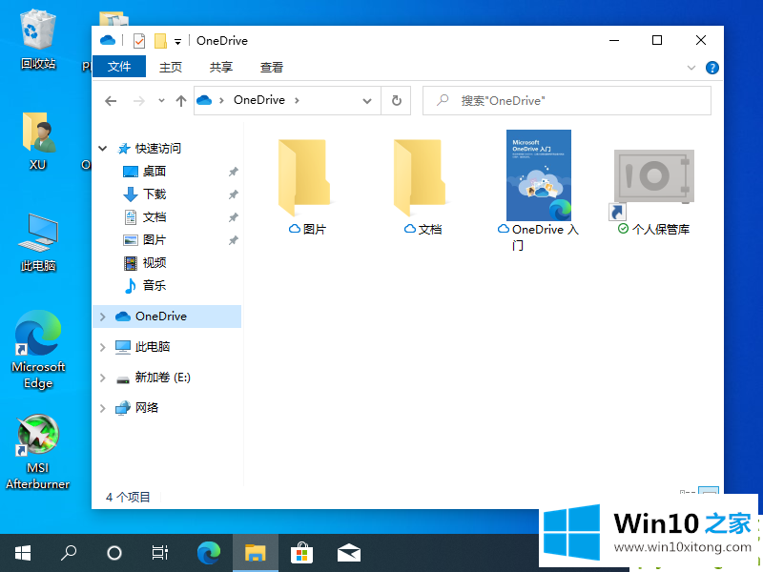This screenshot has width=763, height=572.
Task: Open the recent locations dropdown arrow
Action: 161,101
